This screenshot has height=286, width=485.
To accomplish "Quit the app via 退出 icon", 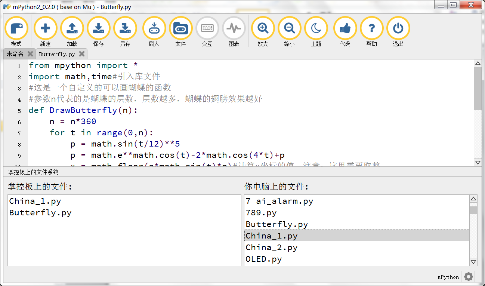I will click(x=398, y=28).
